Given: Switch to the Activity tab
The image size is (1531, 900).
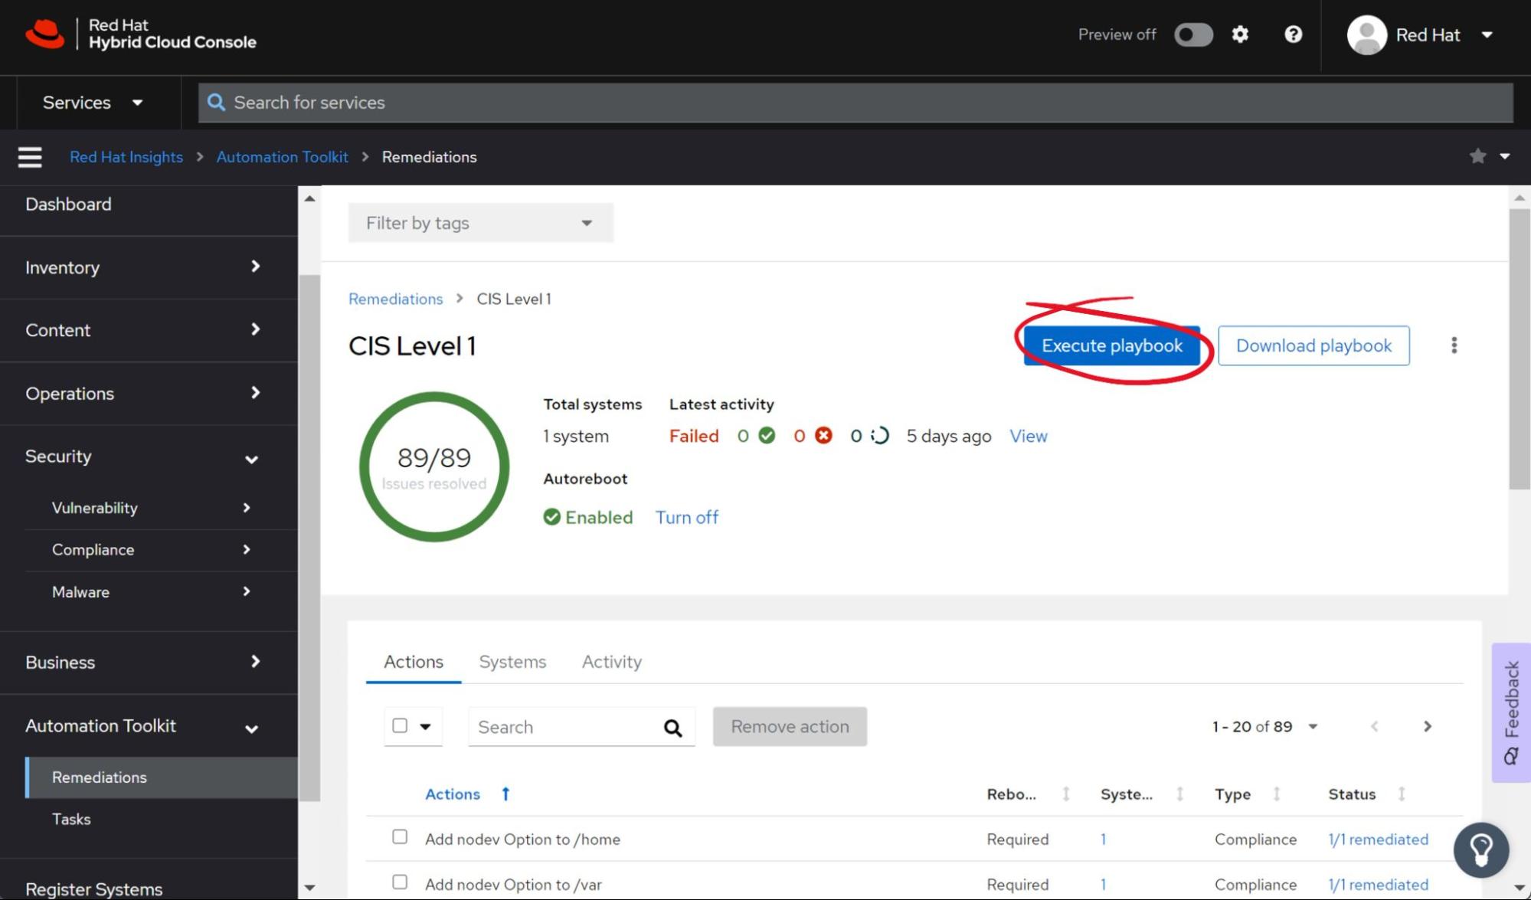Looking at the screenshot, I should [x=611, y=662].
